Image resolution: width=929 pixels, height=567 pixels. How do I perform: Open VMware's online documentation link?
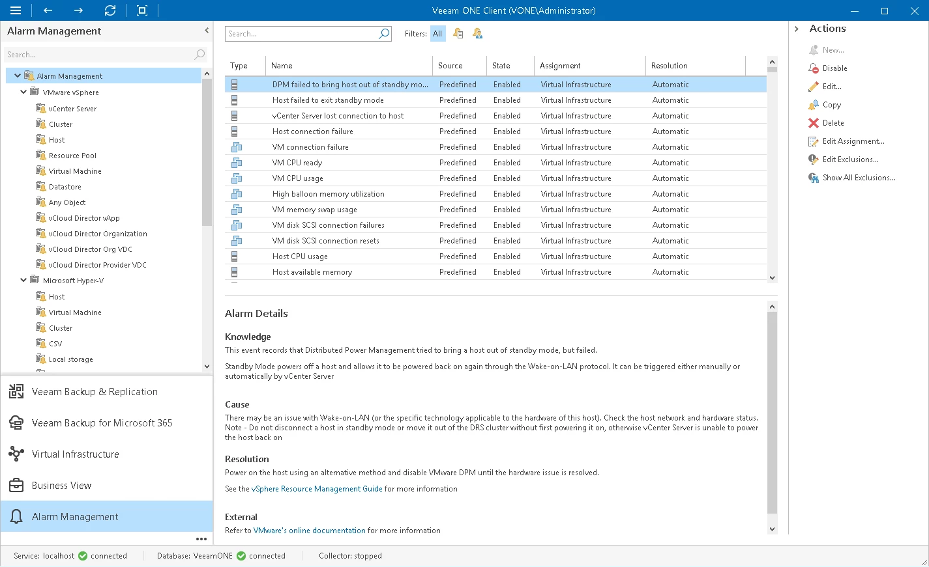(x=309, y=531)
